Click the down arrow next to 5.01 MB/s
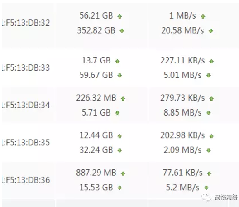The height and width of the screenshot is (207, 239). point(209,75)
